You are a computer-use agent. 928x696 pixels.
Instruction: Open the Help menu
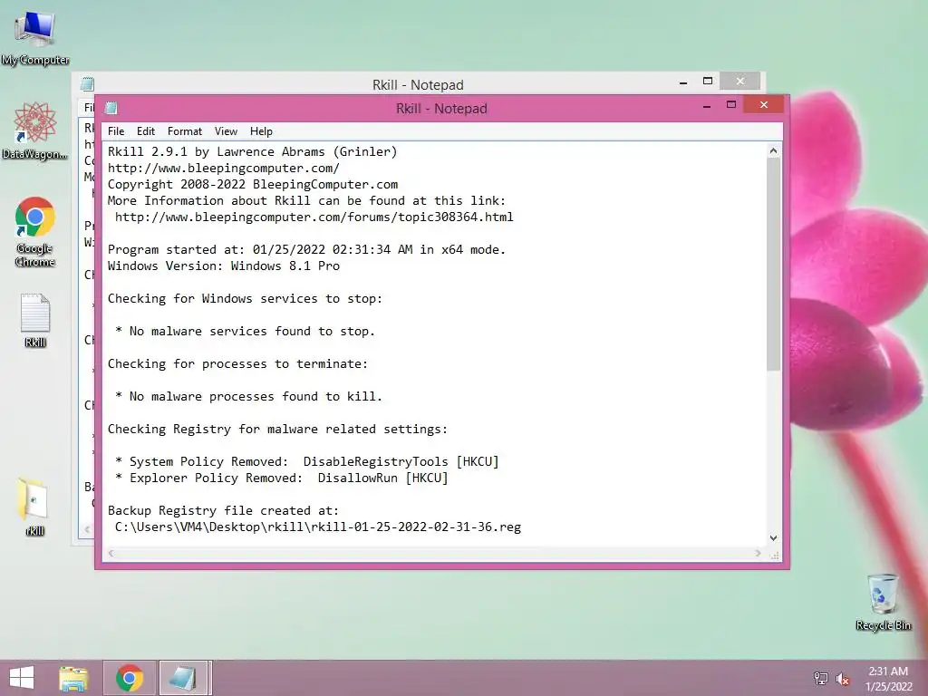(x=261, y=131)
